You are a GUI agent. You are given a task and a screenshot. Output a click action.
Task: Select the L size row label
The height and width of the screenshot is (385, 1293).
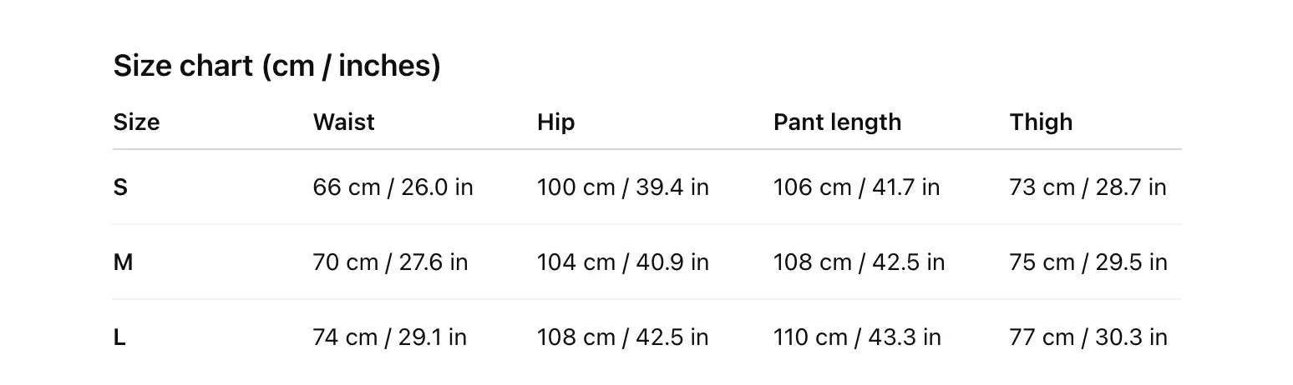(x=119, y=337)
